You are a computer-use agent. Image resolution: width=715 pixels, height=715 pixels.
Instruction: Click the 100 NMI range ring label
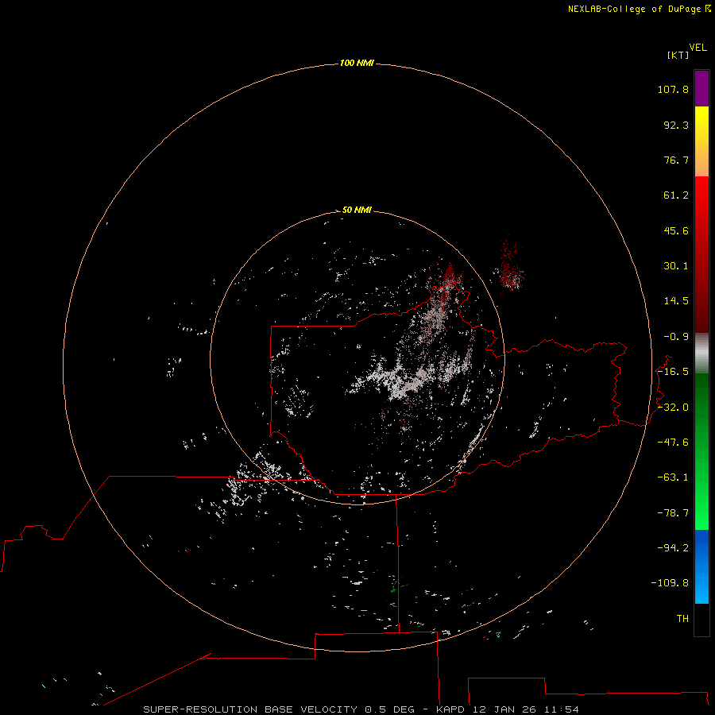357,63
